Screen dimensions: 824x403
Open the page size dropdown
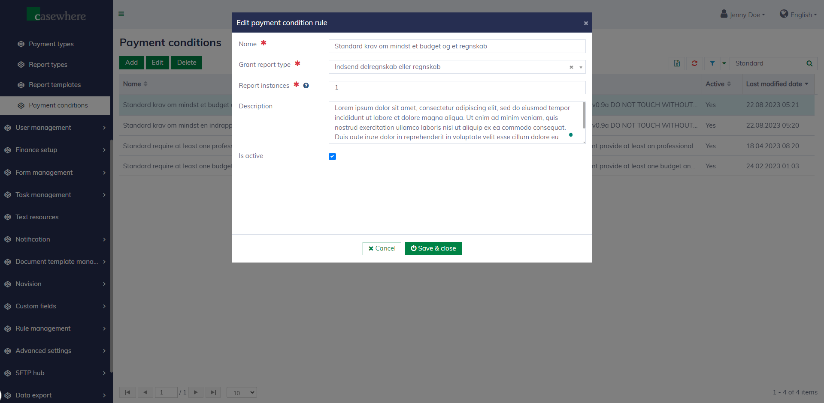pyautogui.click(x=242, y=392)
